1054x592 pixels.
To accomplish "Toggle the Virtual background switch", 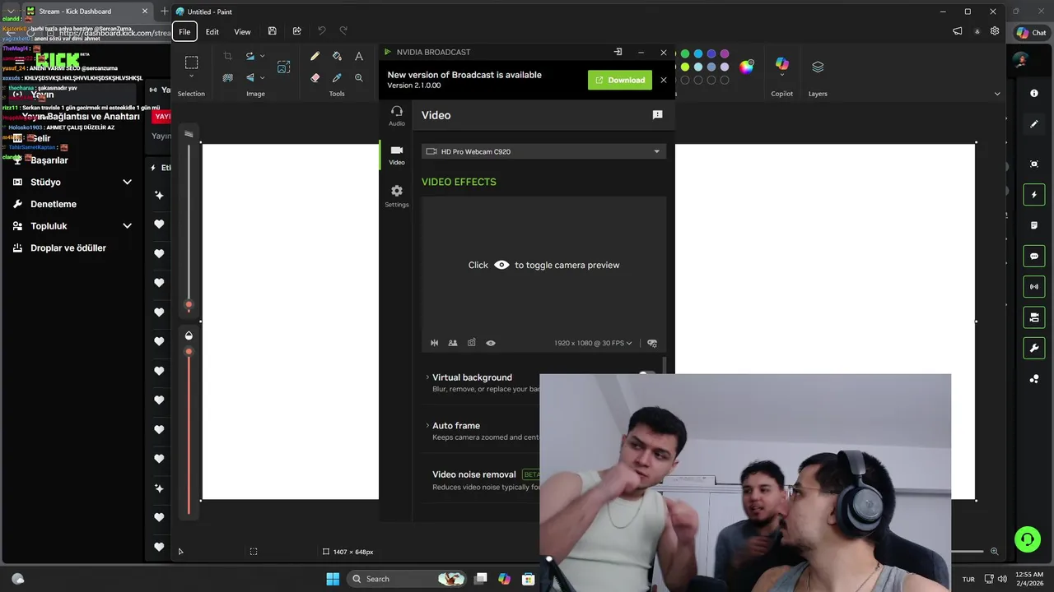I will [x=647, y=374].
